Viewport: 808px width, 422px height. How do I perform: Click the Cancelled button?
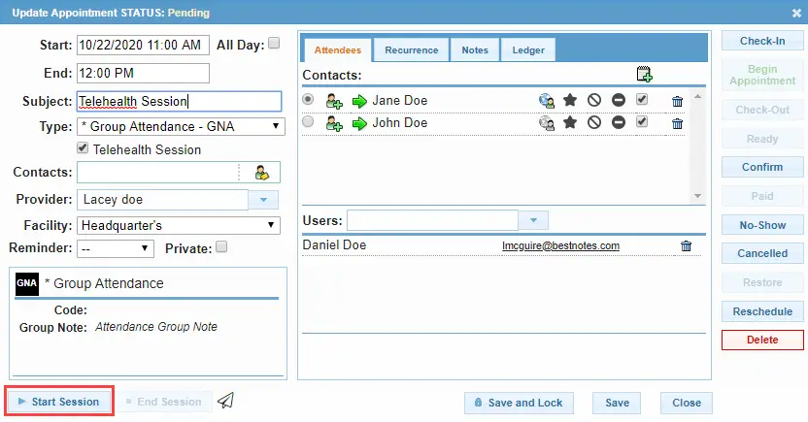tap(762, 253)
